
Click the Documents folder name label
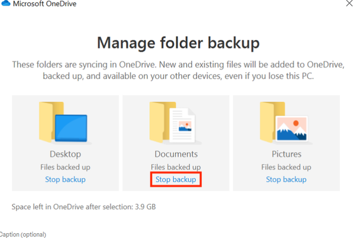(x=176, y=155)
